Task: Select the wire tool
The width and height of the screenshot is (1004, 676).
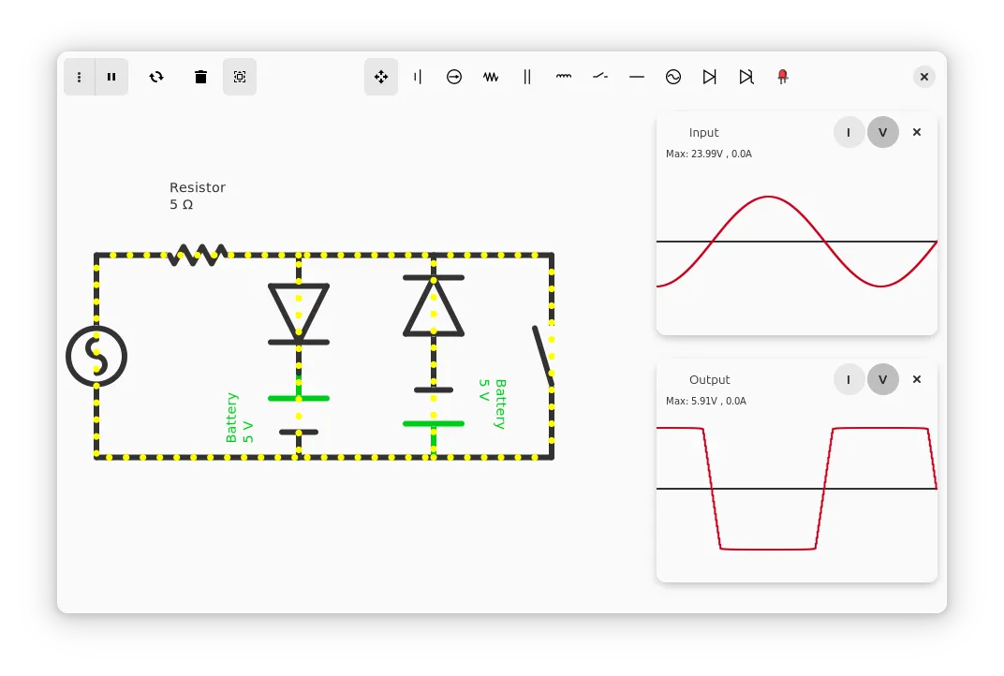Action: 637,77
